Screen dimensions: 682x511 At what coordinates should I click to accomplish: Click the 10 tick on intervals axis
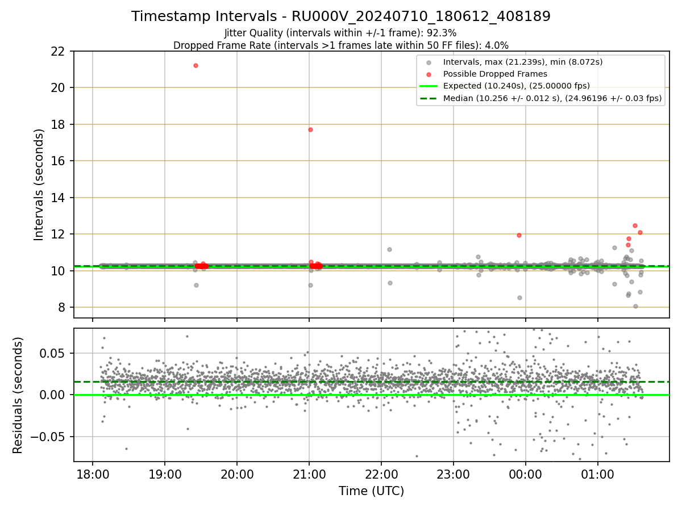coord(59,271)
